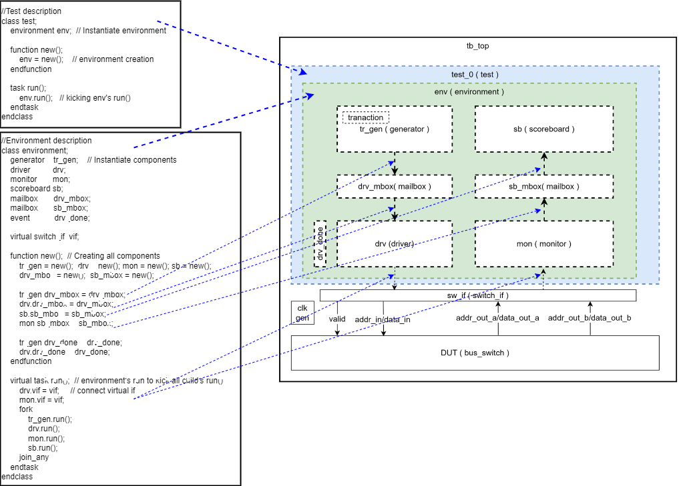685x486 pixels.
Task: Select the clk gen block
Action: 302,312
